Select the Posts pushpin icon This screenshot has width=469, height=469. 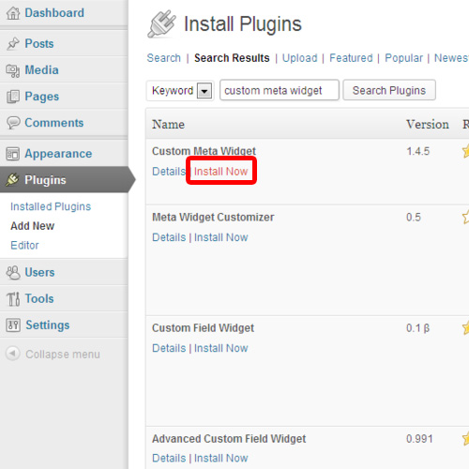(x=13, y=44)
